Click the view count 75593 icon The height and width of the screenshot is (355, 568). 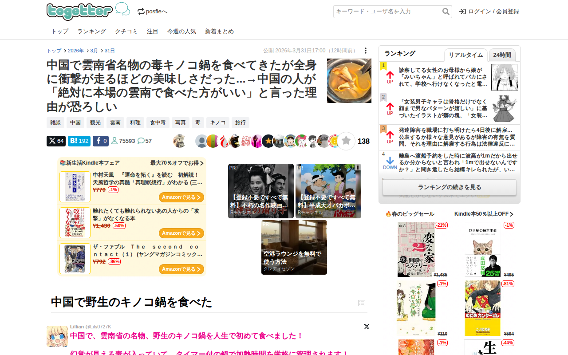(x=114, y=141)
